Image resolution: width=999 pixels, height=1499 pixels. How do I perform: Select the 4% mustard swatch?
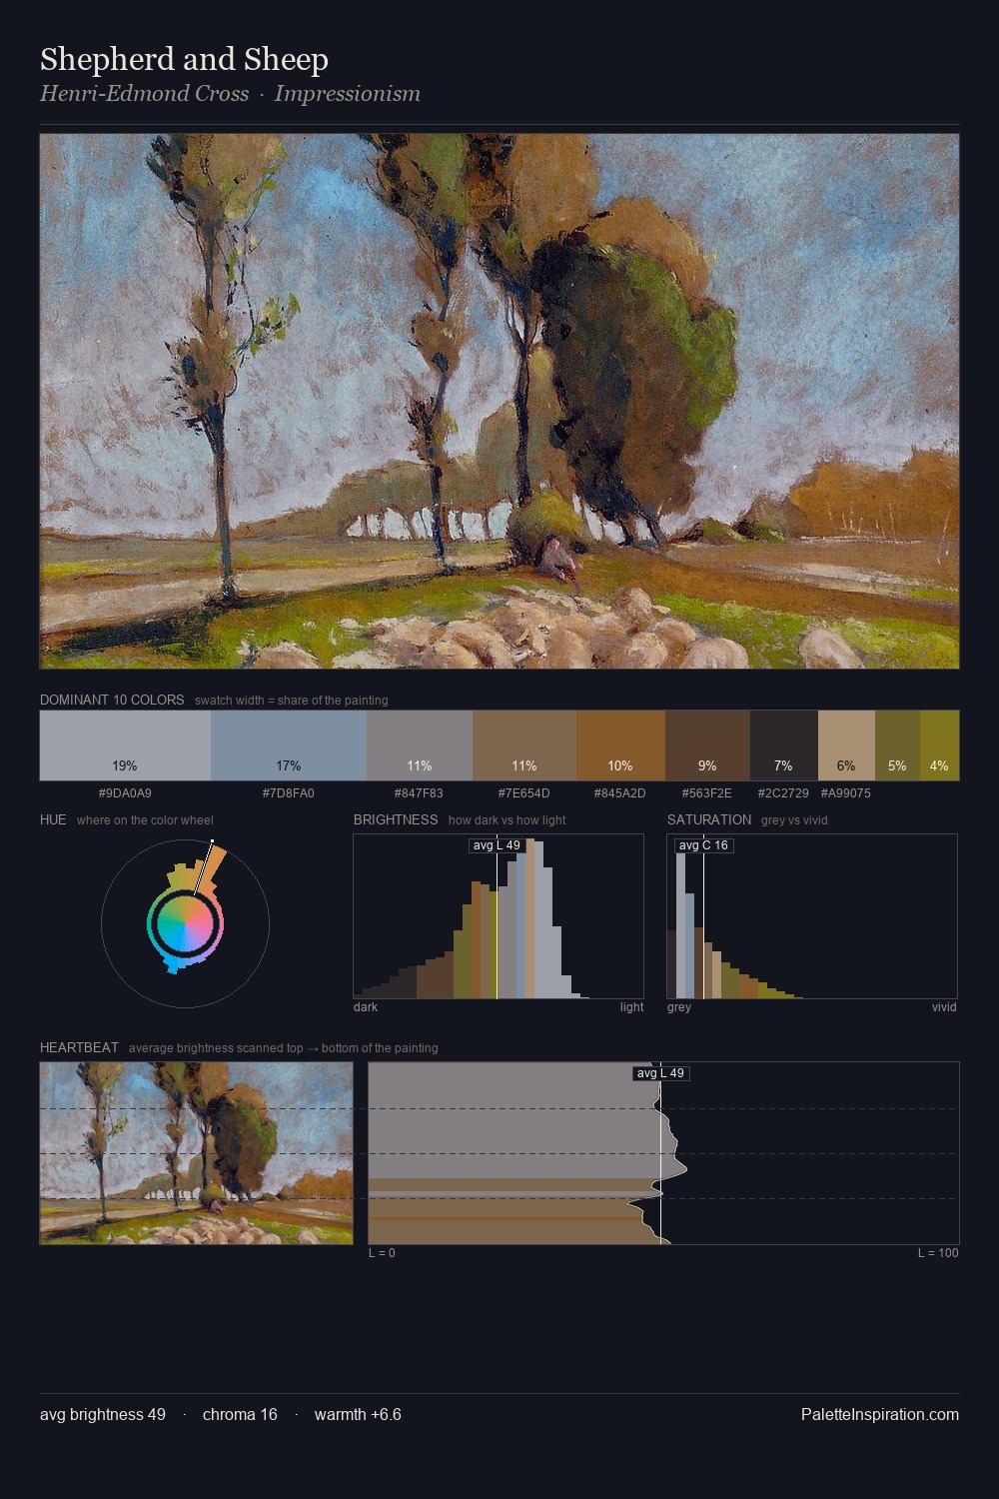point(939,746)
